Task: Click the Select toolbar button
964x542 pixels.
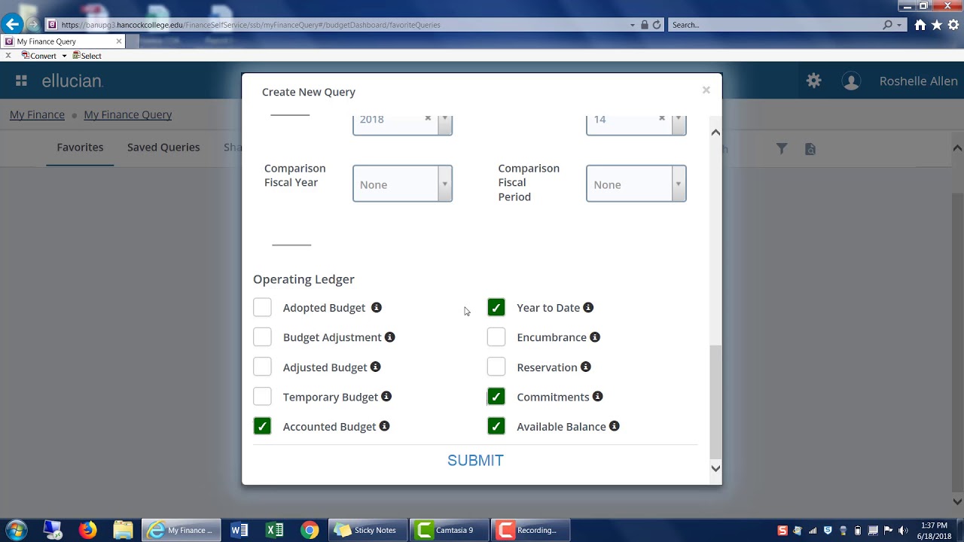Action: (87, 56)
